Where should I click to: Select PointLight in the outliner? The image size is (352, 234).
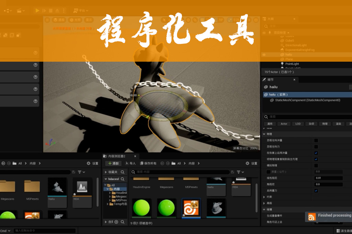(292, 64)
